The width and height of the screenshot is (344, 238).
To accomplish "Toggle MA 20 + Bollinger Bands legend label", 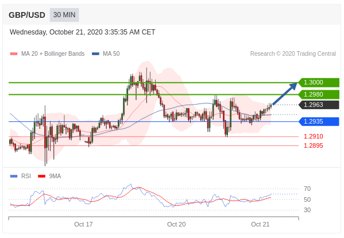I will click(53, 54).
